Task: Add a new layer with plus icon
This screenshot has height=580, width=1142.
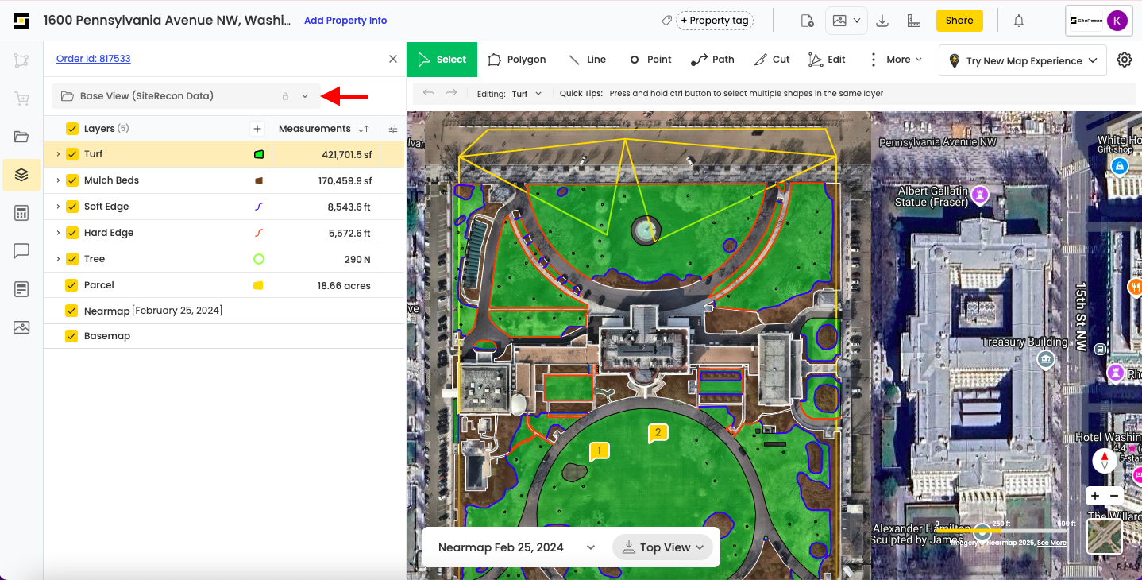Action: [x=257, y=129]
